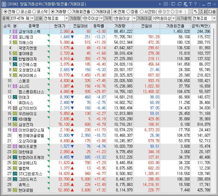Click the 증 badge of 이브이첨단소재
This screenshot has width=218, height=196.
(15, 130)
